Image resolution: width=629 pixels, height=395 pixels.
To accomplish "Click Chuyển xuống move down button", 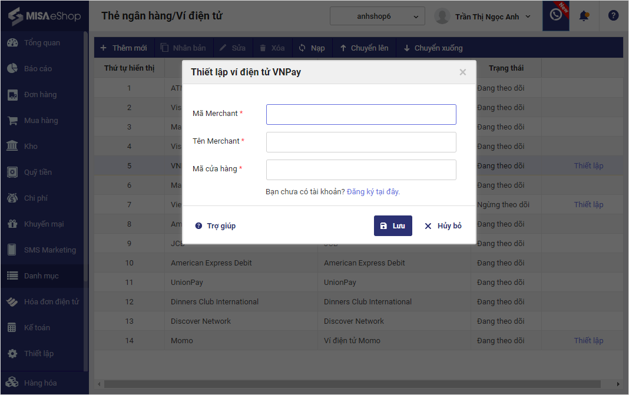I will [x=433, y=48].
